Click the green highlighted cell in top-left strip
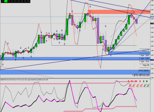The width and height of the screenshot is (154, 112). (6, 1)
